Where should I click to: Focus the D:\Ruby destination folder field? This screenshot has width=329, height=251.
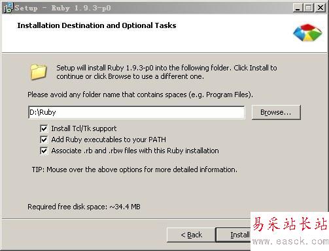(137, 112)
